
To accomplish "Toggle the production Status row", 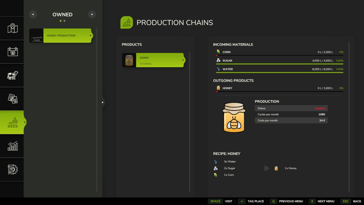I will coord(291,108).
